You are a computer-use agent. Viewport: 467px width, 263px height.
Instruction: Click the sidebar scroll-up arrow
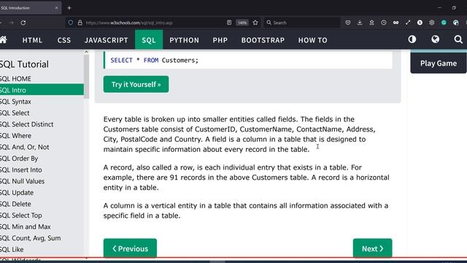tap(86, 52)
